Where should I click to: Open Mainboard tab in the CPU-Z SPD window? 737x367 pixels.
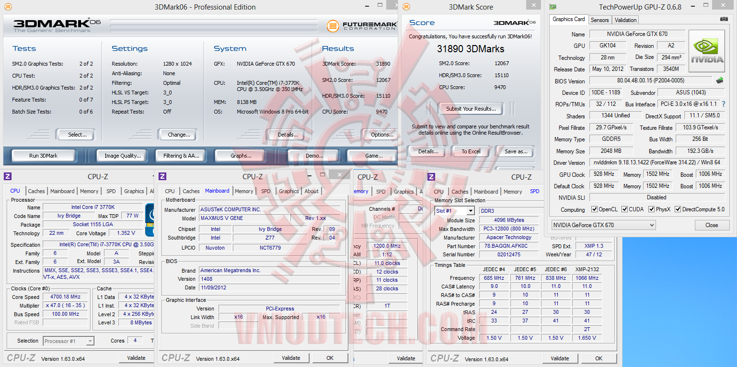[486, 192]
